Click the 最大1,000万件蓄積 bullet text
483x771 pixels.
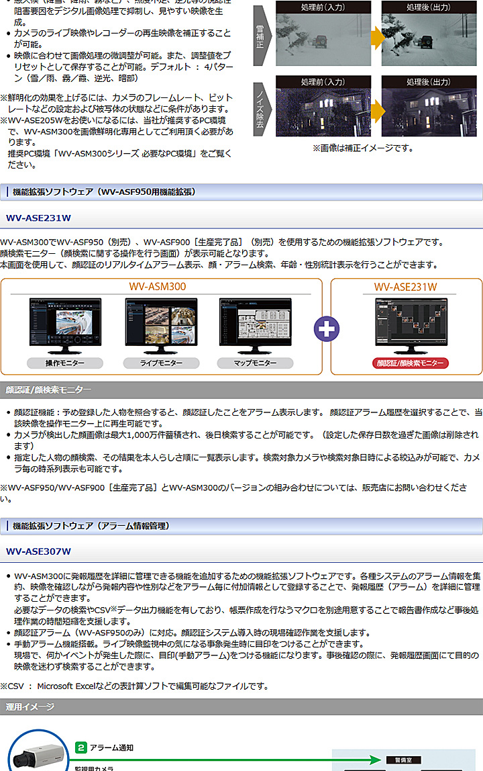click(246, 440)
